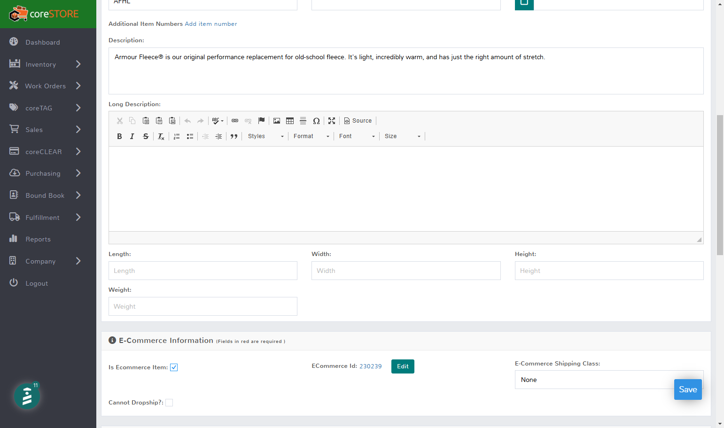Screen dimensions: 724x428
Task: Insert a special character (omega icon)
Action: tap(316, 121)
